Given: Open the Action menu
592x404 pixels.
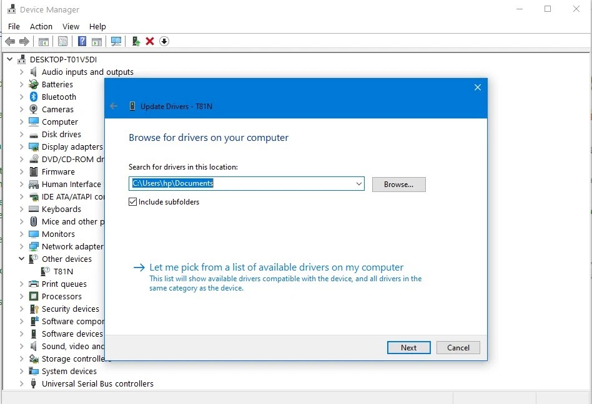Looking at the screenshot, I should [41, 26].
